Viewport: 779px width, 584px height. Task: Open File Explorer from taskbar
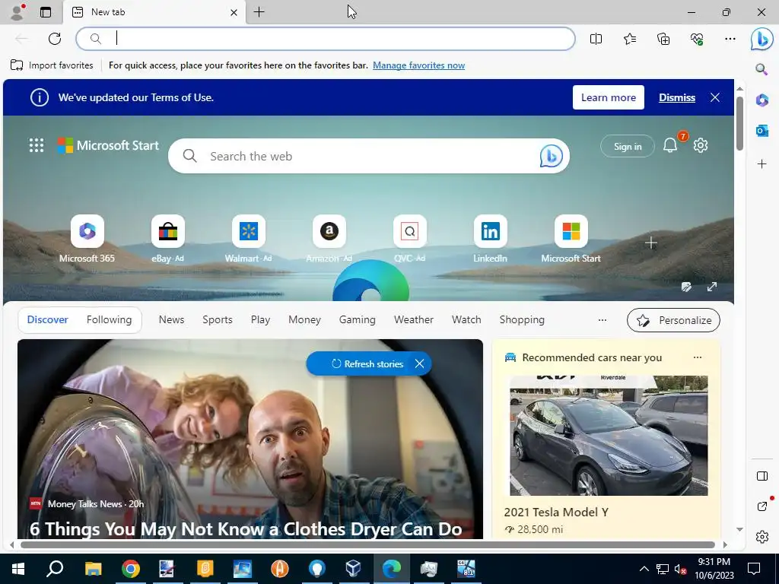[x=93, y=569]
